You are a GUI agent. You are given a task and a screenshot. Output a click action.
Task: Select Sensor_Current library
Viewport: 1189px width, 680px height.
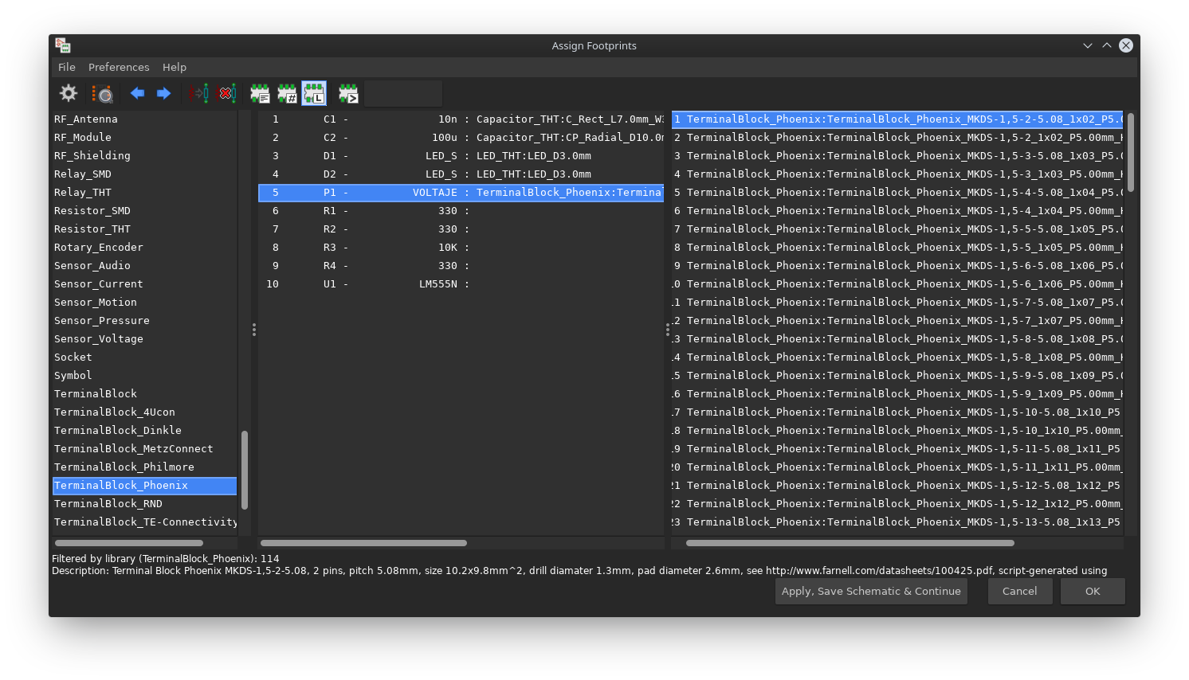click(x=145, y=284)
